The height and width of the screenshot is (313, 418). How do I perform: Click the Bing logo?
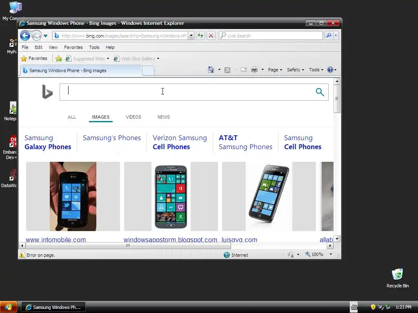[47, 92]
